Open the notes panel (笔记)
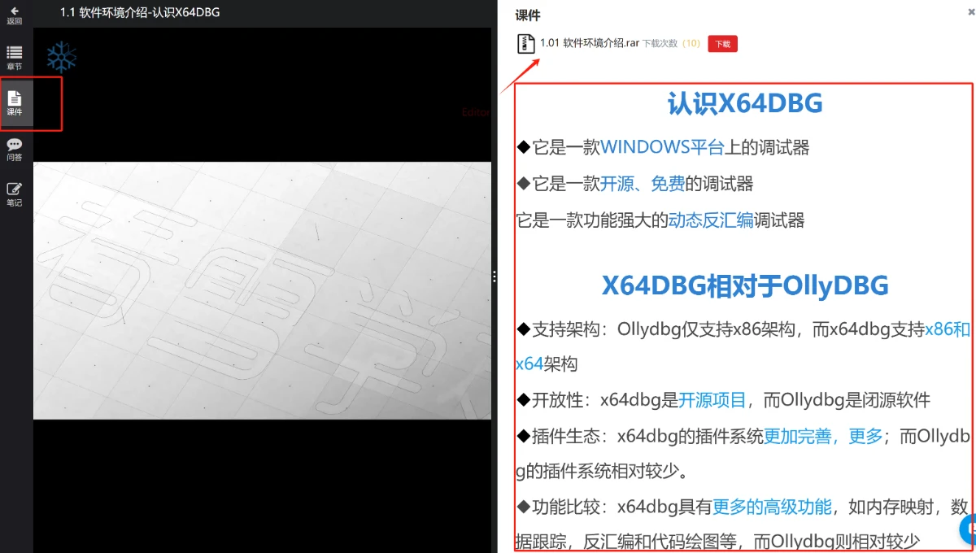This screenshot has width=976, height=553. [15, 195]
